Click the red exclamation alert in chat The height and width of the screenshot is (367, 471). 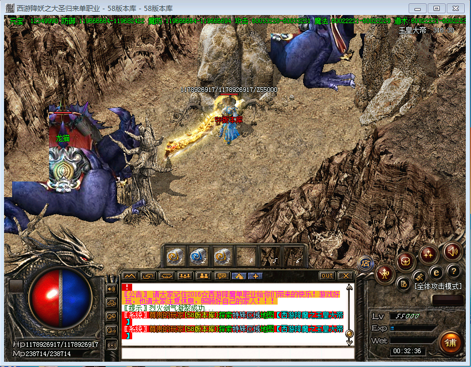127,287
